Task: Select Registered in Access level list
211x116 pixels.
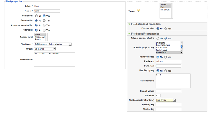Action: coord(40,37)
